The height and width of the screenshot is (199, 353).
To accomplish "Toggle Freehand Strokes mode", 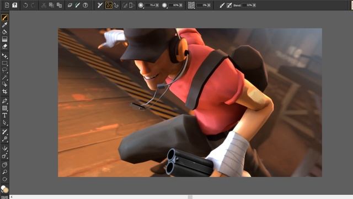I will pyautogui.click(x=109, y=5).
